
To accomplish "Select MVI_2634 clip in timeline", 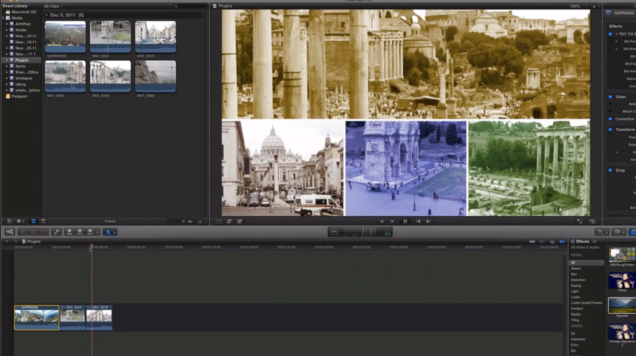I will pos(73,317).
